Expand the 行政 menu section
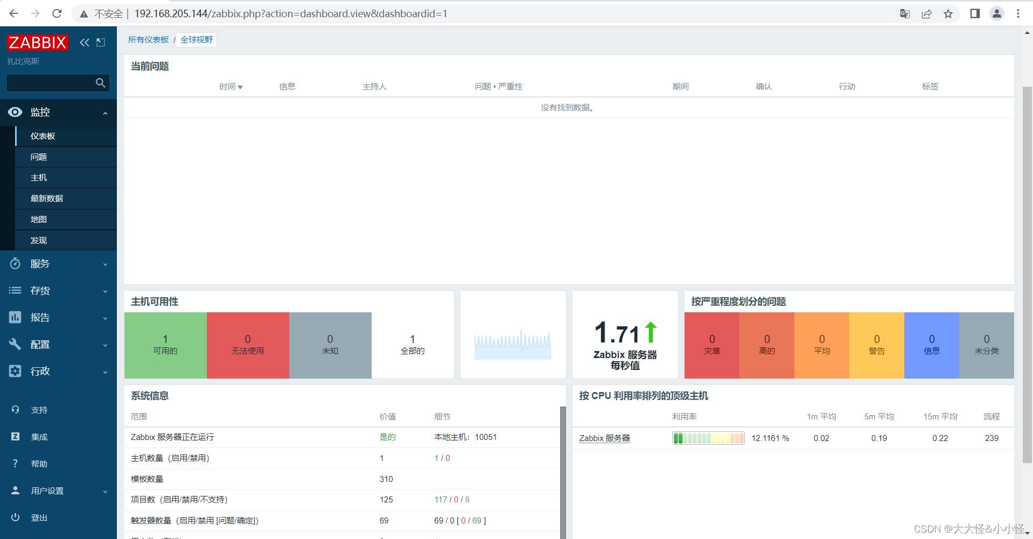Image resolution: width=1033 pixels, height=539 pixels. (106, 372)
